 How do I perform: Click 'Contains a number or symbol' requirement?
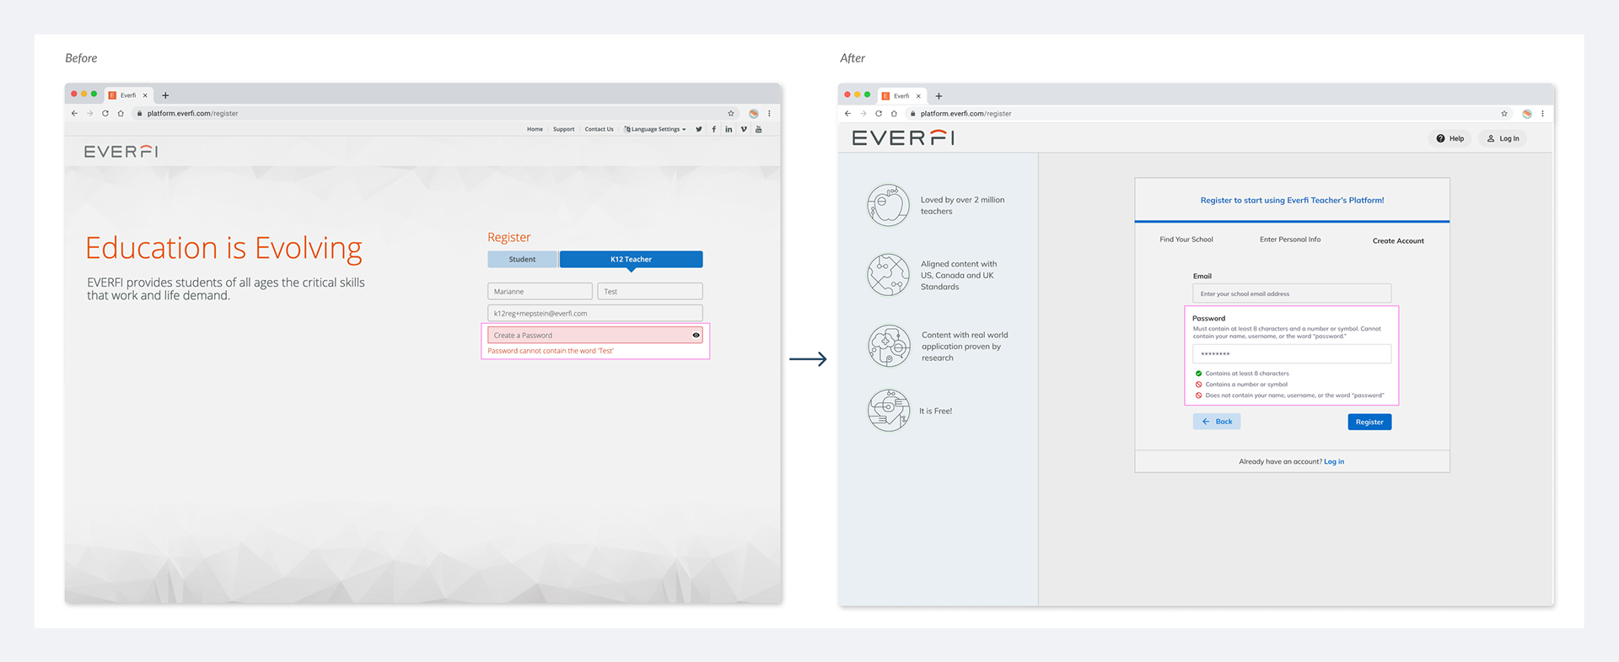coord(1246,385)
